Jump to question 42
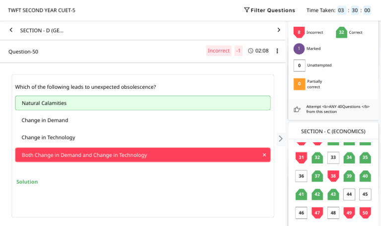Image resolution: width=381 pixels, height=226 pixels. click(317, 194)
